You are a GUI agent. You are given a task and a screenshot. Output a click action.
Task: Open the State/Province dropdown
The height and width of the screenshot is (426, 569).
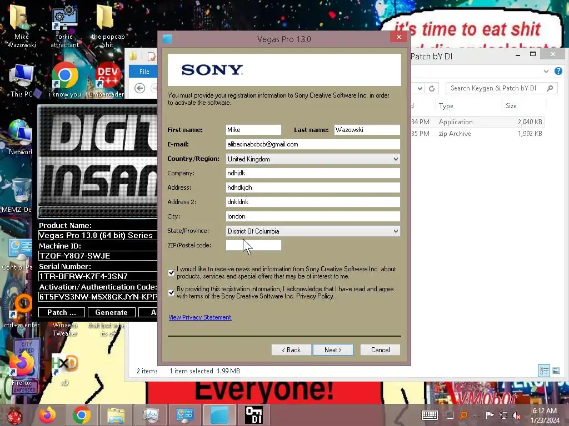(x=313, y=231)
